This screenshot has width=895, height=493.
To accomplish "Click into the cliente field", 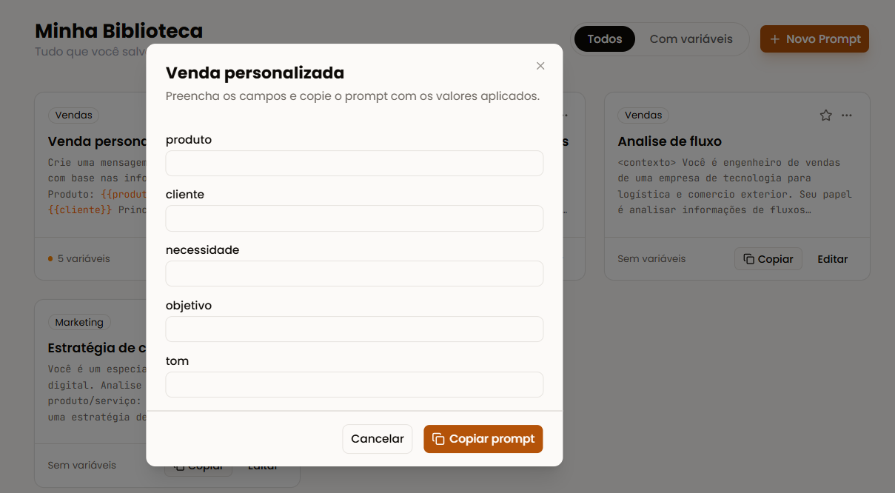I will [355, 218].
